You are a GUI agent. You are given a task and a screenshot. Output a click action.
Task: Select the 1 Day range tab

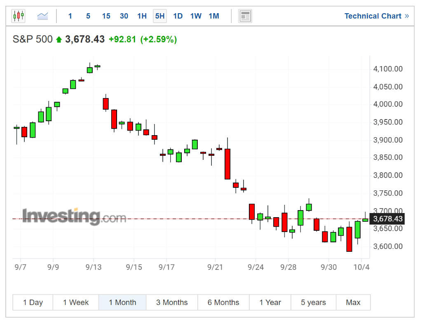pyautogui.click(x=33, y=302)
